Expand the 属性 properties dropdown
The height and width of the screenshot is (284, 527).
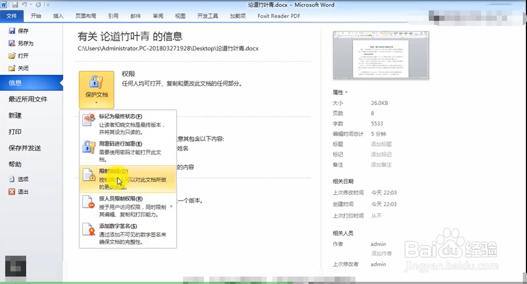point(340,92)
